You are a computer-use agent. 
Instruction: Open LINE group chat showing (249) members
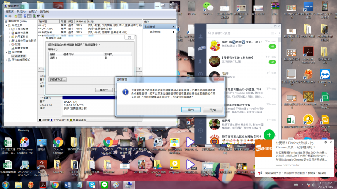pos(242,61)
